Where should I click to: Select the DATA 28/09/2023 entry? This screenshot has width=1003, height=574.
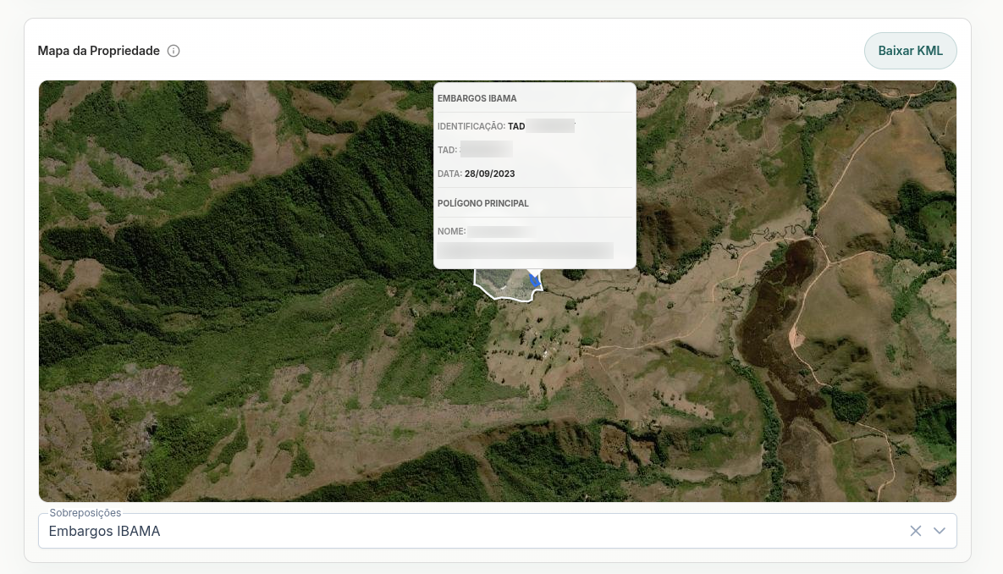coord(476,174)
